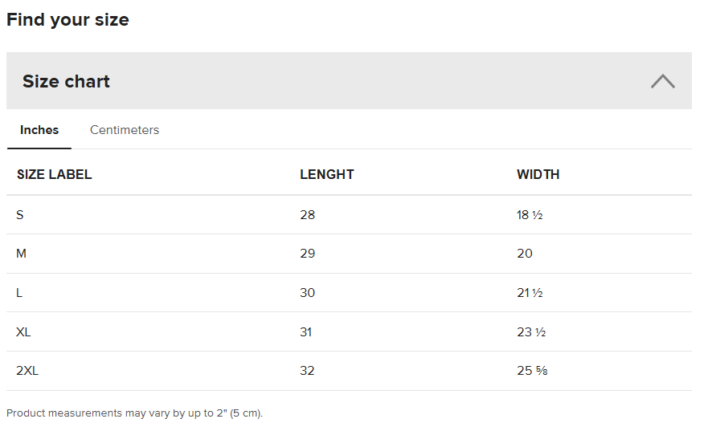
Task: Click the length value 29
Action: tap(307, 254)
